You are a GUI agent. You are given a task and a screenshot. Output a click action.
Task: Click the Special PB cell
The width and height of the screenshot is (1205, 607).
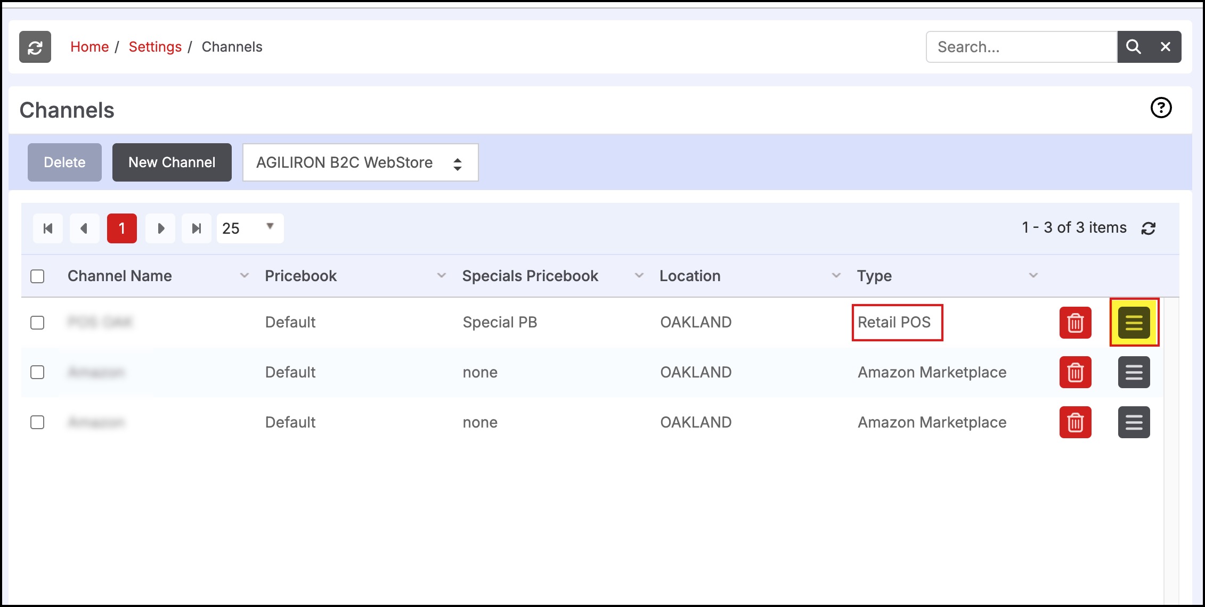[x=500, y=323]
